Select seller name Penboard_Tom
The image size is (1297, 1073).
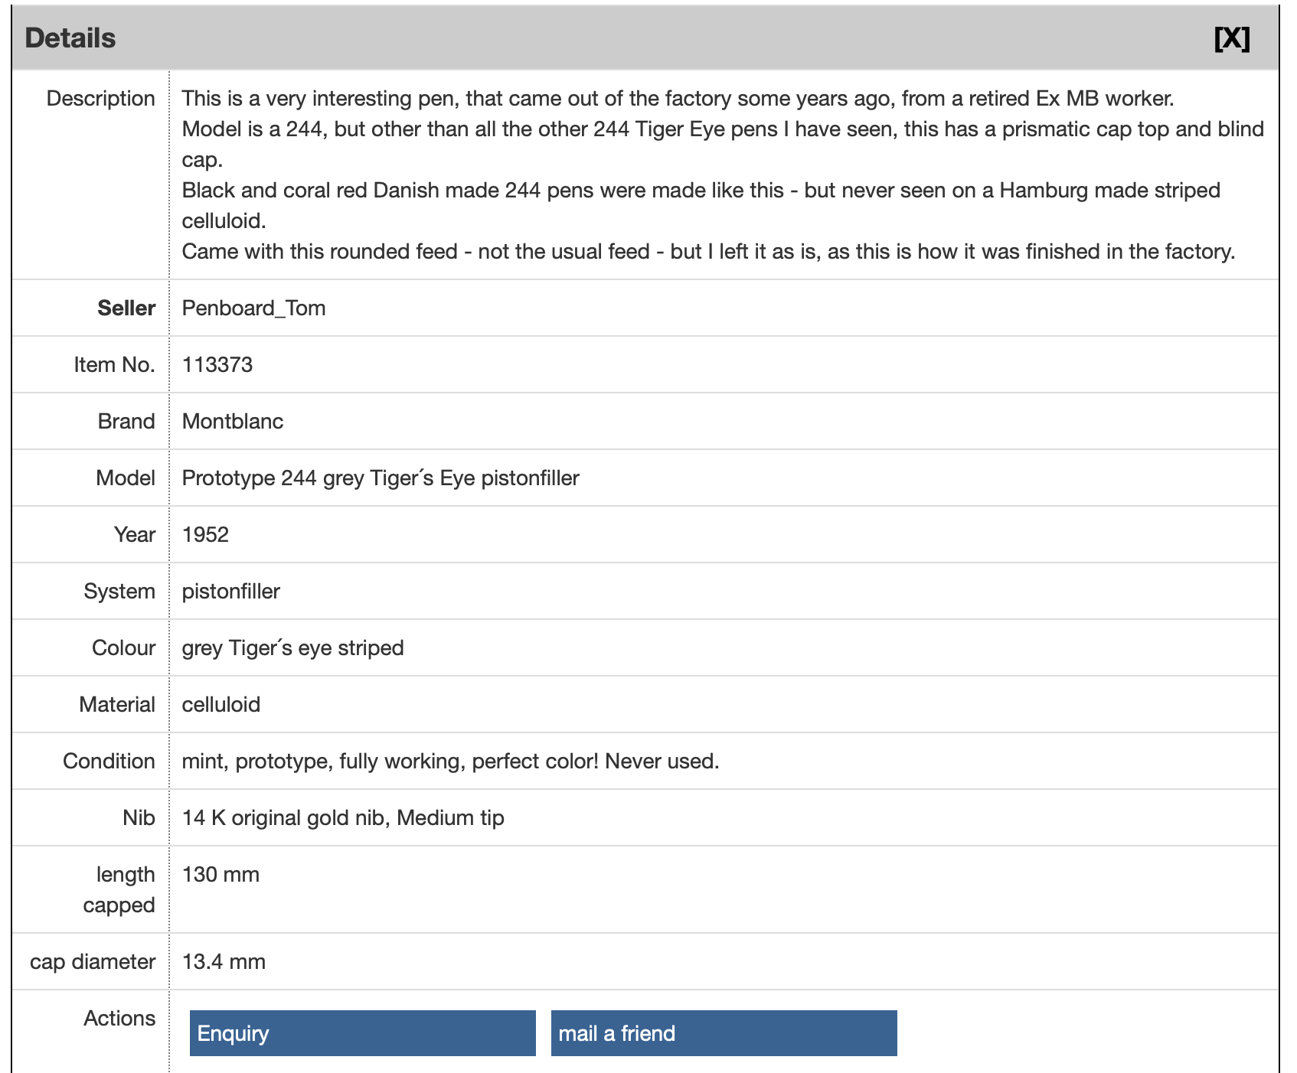click(253, 308)
